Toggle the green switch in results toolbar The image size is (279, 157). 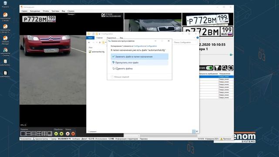tap(210, 68)
